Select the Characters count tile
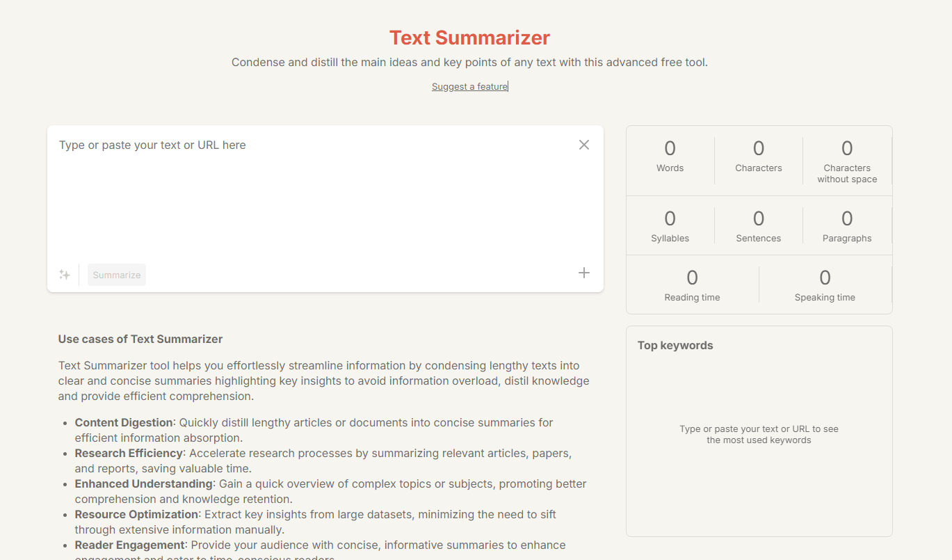Viewport: 952px width, 560px height. point(759,157)
